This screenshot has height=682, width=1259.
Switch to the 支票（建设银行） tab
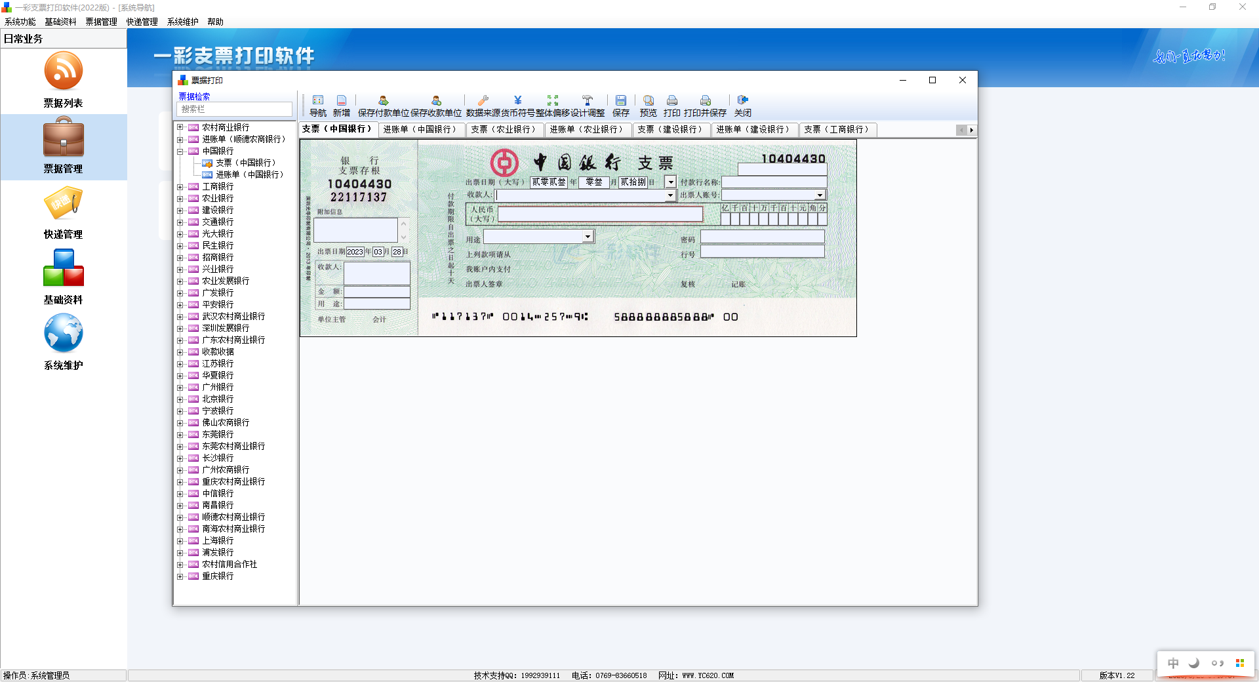point(671,129)
